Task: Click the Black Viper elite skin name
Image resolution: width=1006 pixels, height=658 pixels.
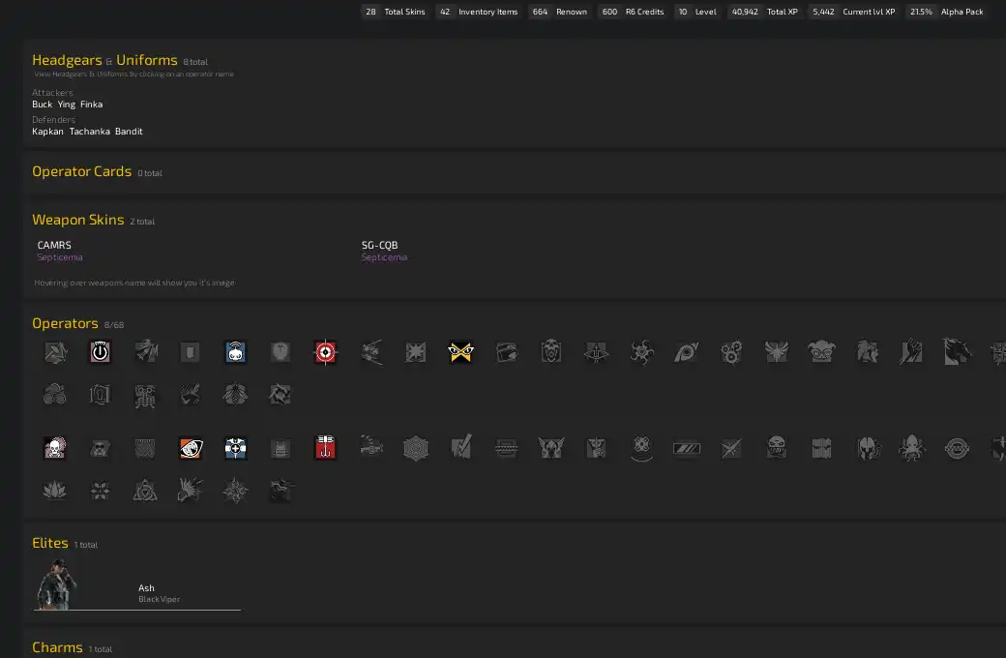Action: click(x=159, y=599)
